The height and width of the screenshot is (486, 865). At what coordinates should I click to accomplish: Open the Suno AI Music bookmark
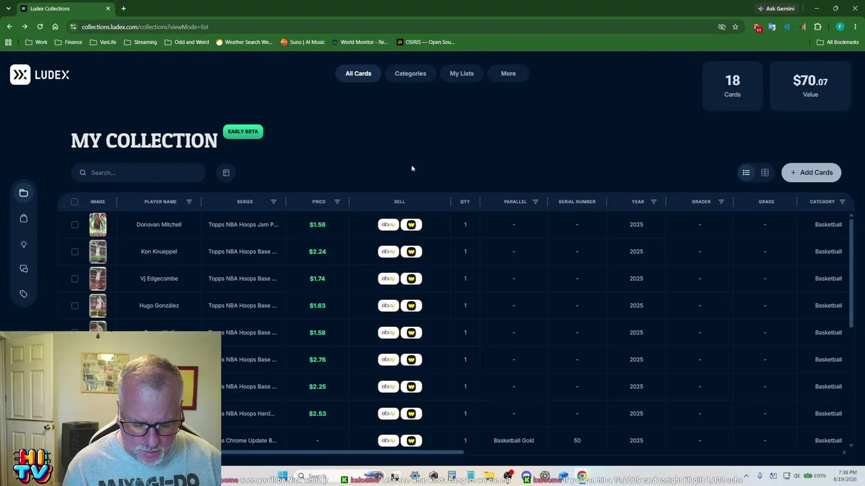303,42
